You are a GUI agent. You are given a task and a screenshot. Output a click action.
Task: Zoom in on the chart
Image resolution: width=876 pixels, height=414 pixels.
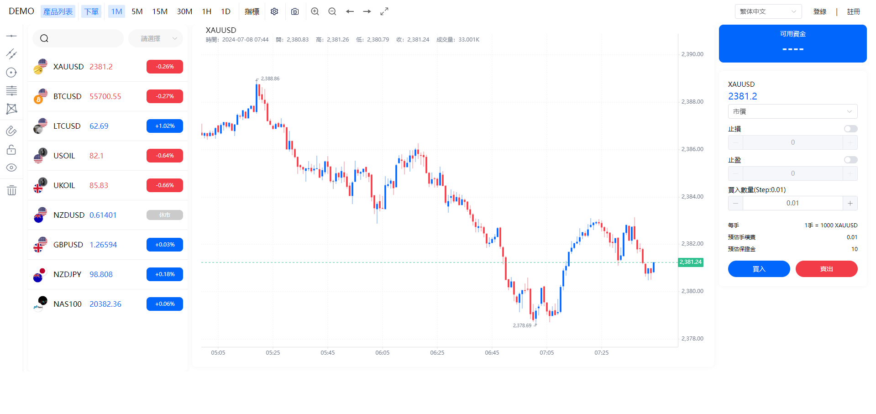pyautogui.click(x=315, y=11)
